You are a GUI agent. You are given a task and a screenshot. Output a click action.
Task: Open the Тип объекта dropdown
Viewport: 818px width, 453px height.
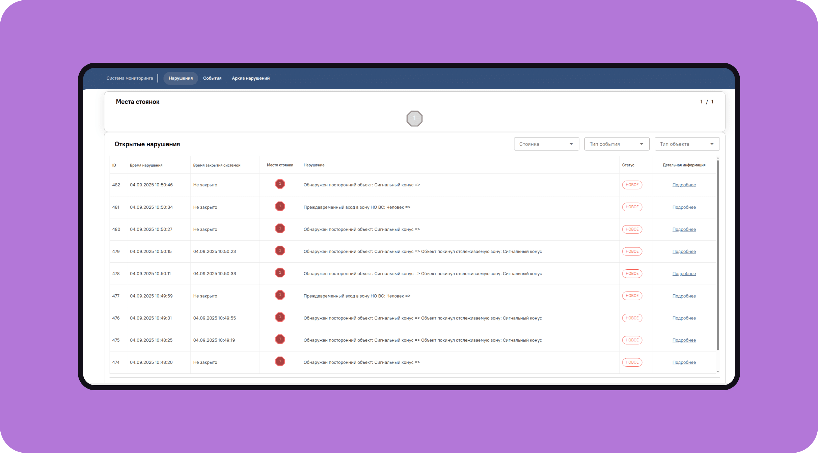687,144
